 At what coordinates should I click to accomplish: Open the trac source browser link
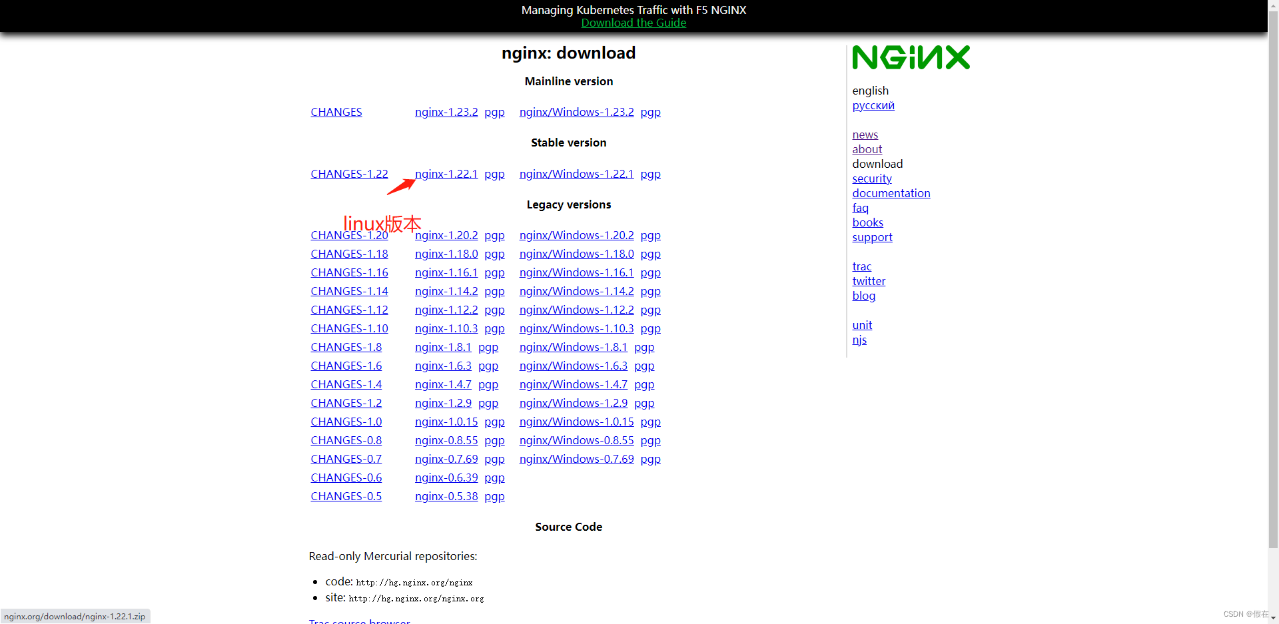point(360,620)
